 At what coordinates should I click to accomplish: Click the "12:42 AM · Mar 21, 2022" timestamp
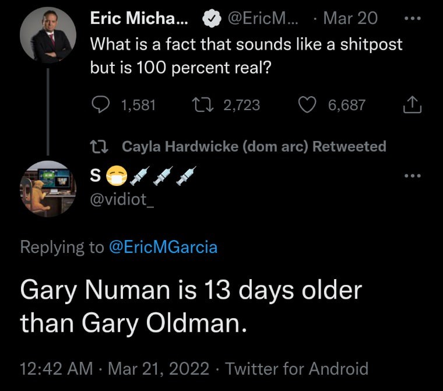114,369
